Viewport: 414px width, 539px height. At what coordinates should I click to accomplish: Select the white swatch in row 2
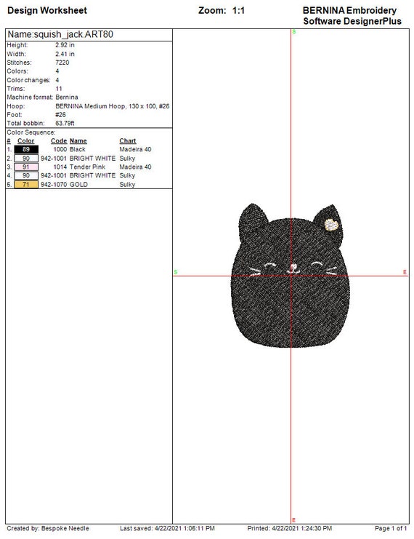[26, 158]
